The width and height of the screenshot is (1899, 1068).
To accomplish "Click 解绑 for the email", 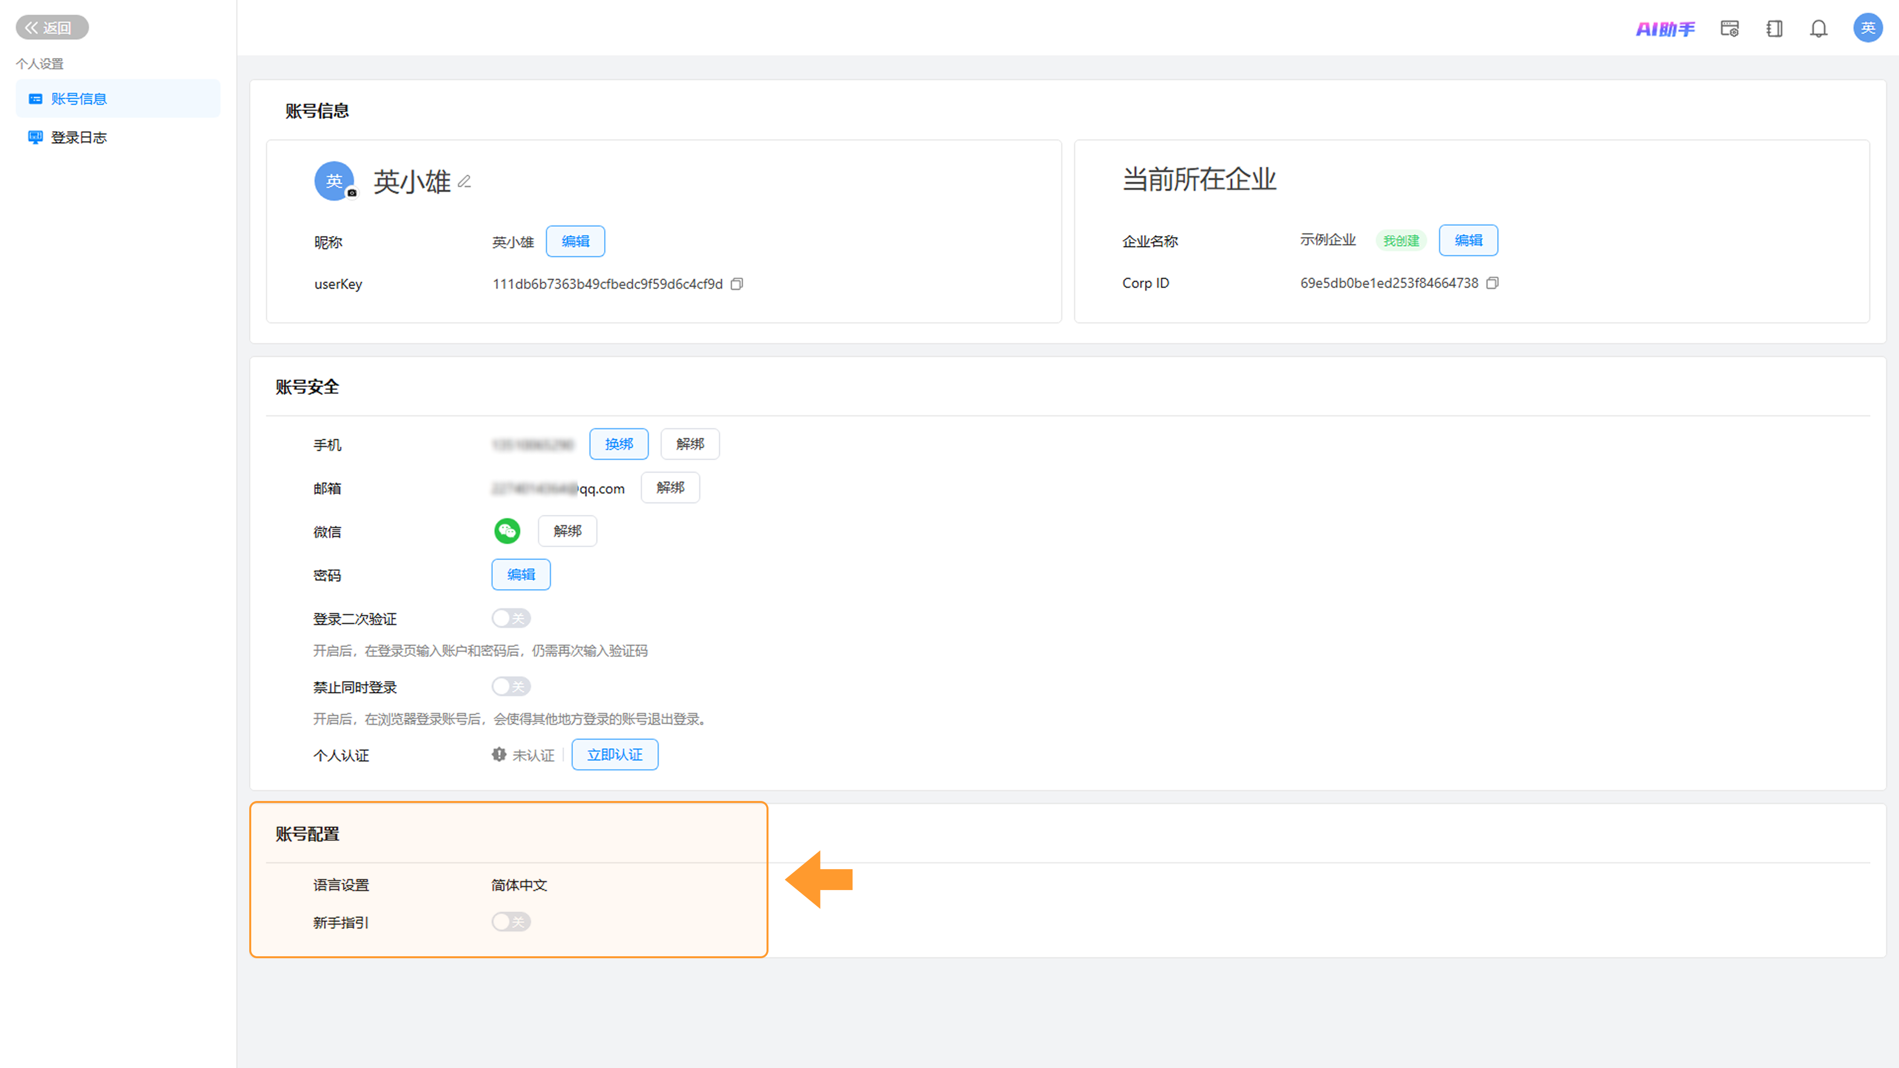I will point(670,487).
